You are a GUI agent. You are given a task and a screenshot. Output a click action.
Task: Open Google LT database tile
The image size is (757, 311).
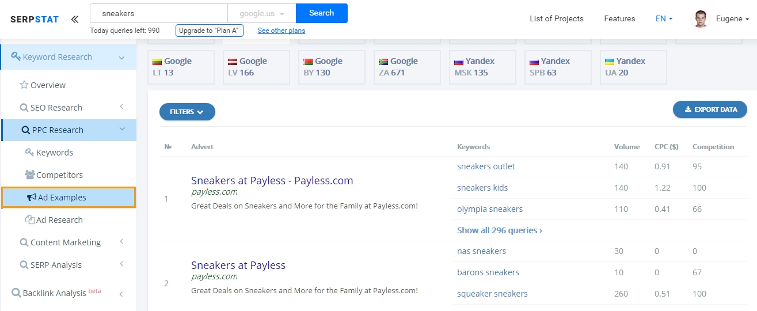point(181,67)
